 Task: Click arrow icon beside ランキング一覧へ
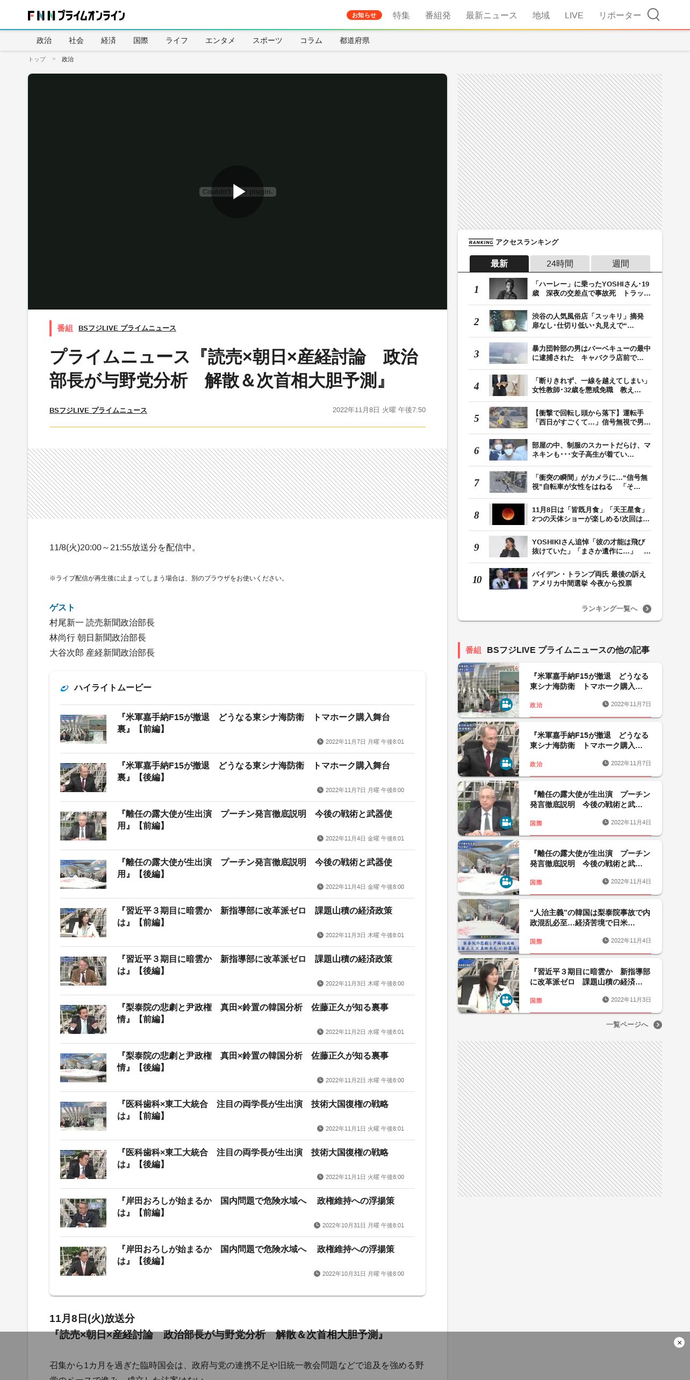[647, 609]
